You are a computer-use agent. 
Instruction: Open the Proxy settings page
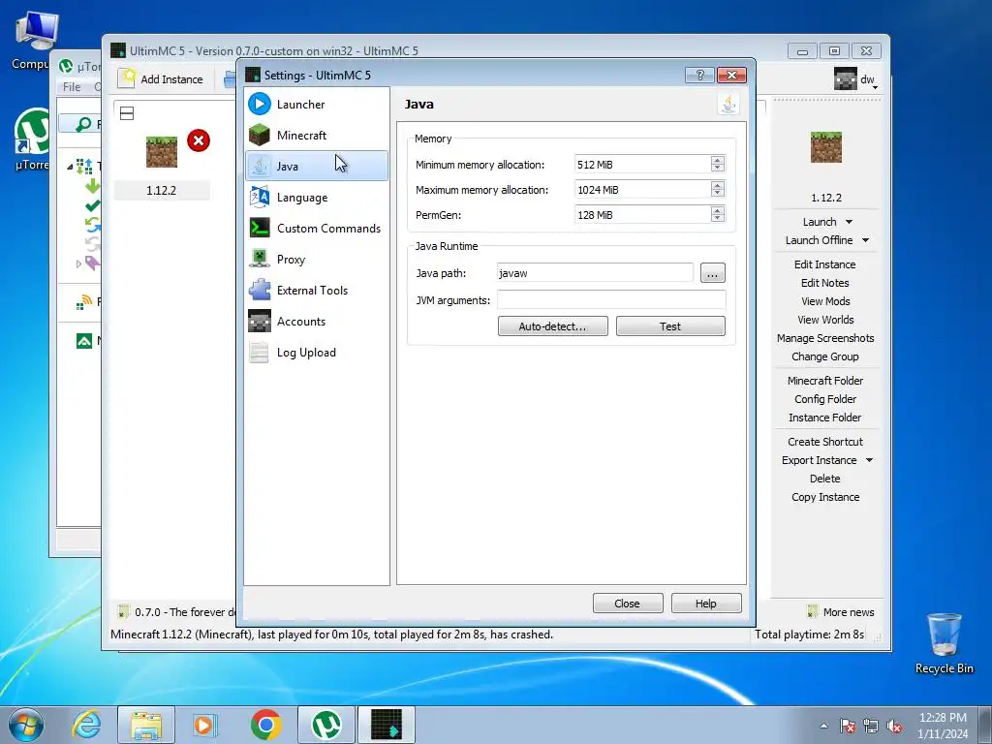pos(317,259)
